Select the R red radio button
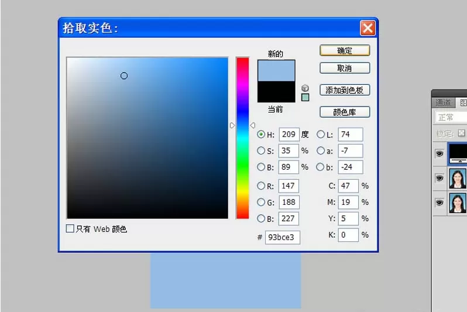The width and height of the screenshot is (467, 312). [x=261, y=186]
